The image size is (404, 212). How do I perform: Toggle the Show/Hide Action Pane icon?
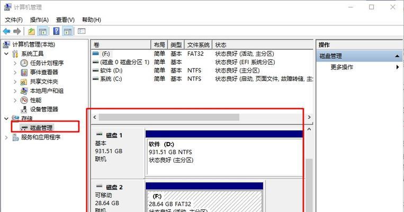pyautogui.click(x=67, y=31)
